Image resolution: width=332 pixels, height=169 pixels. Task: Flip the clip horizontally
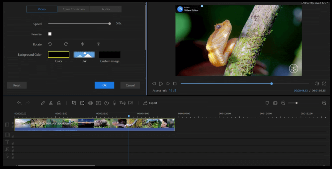82,44
